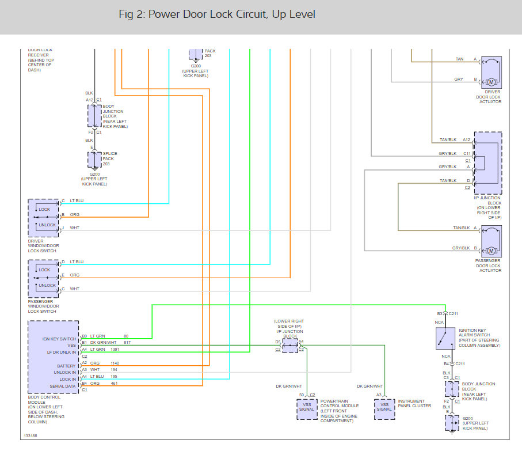Select the body control module box
Screen dimensions: 522x451
[x=54, y=357]
